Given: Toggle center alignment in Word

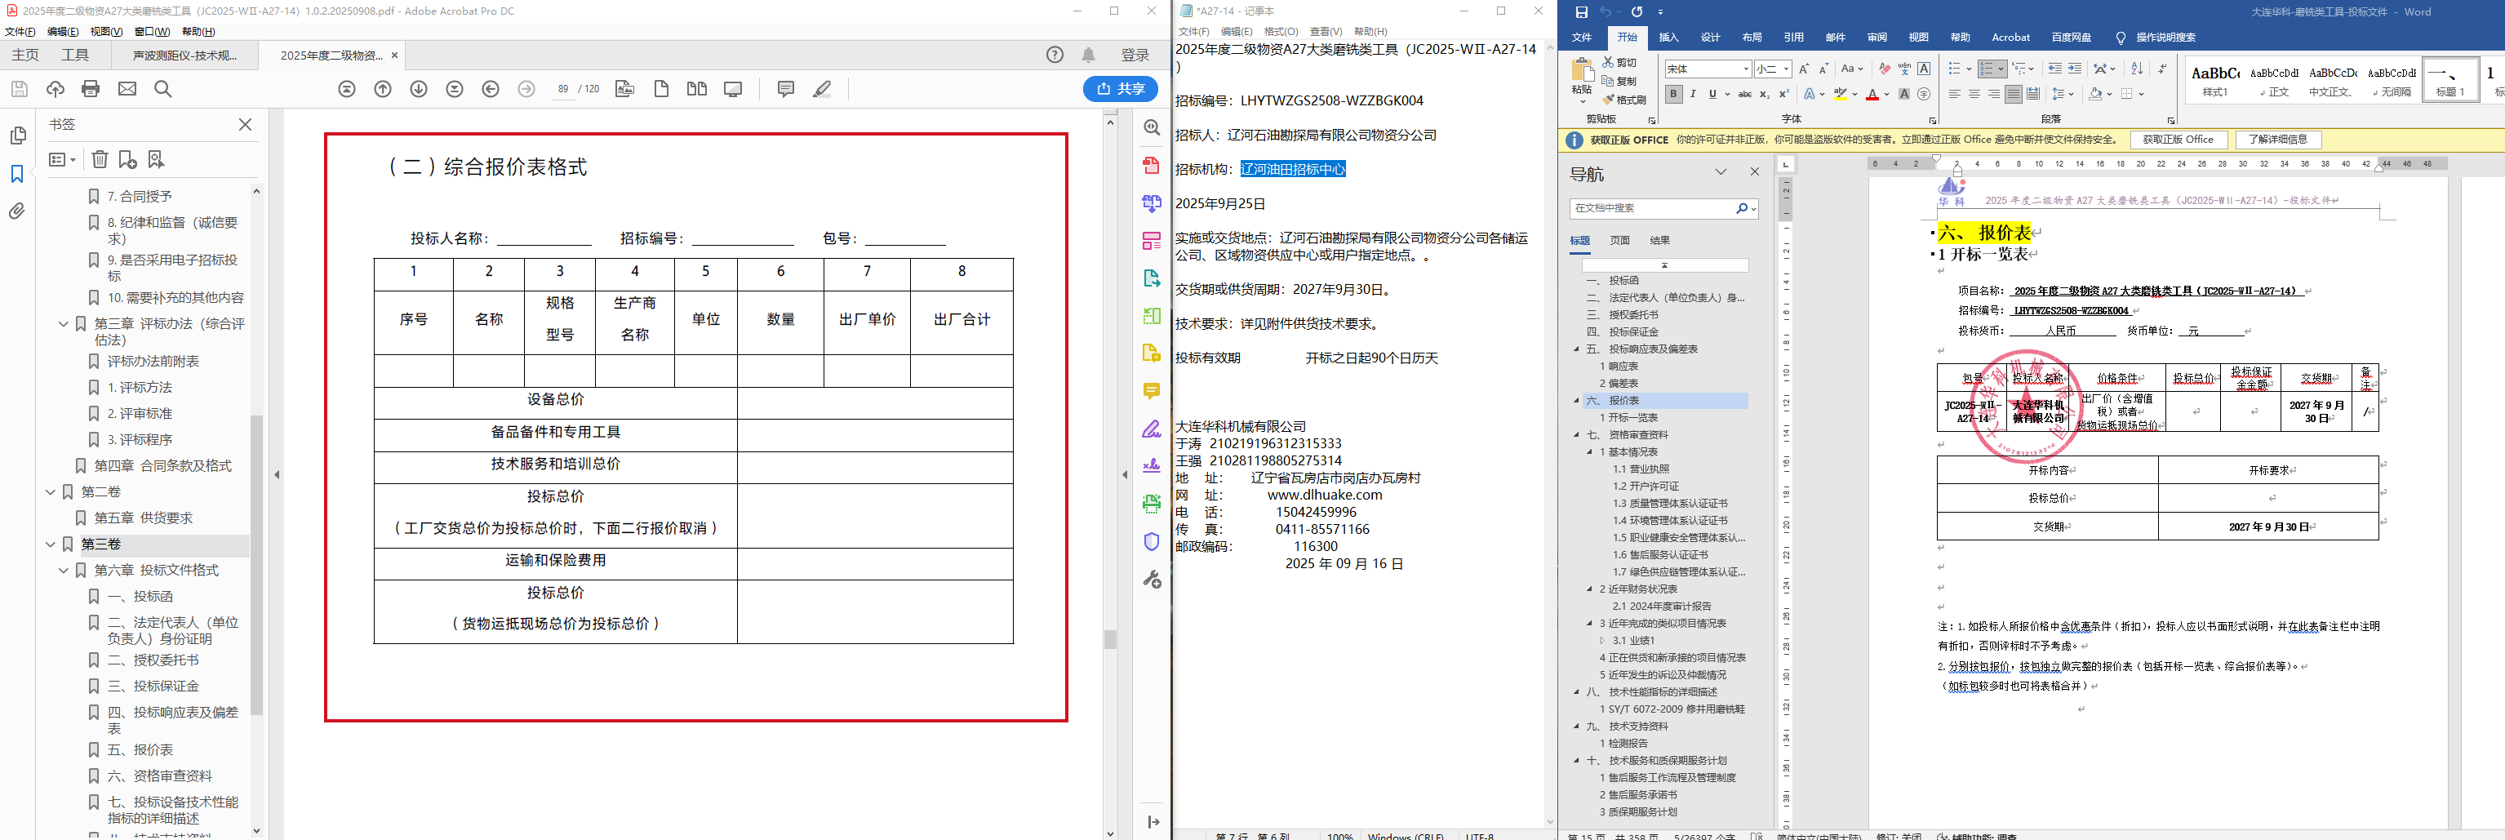Looking at the screenshot, I should point(1974,95).
